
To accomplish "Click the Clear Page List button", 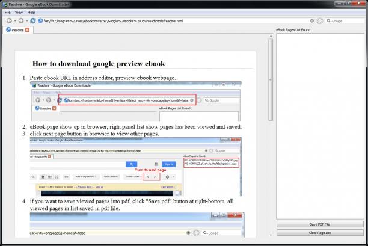I will (320, 233).
